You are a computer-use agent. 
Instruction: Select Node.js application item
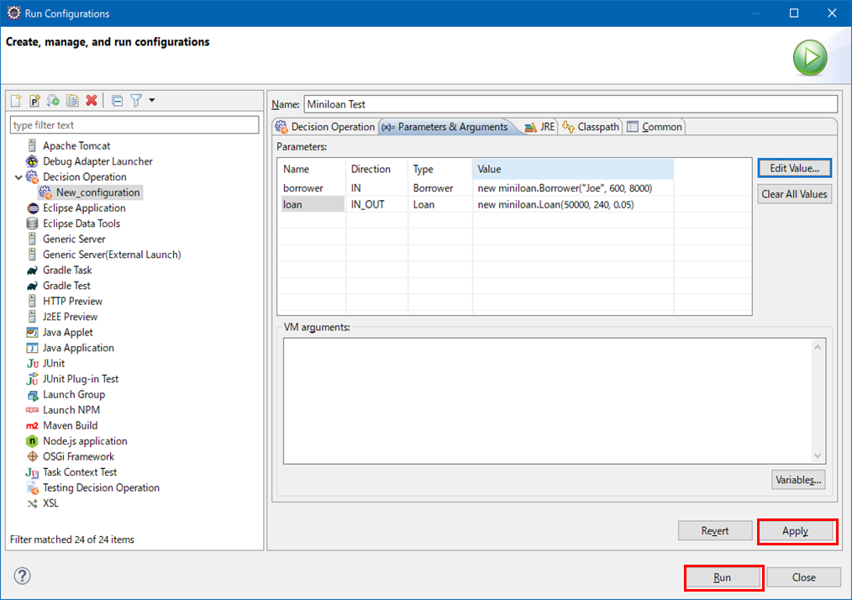(85, 441)
